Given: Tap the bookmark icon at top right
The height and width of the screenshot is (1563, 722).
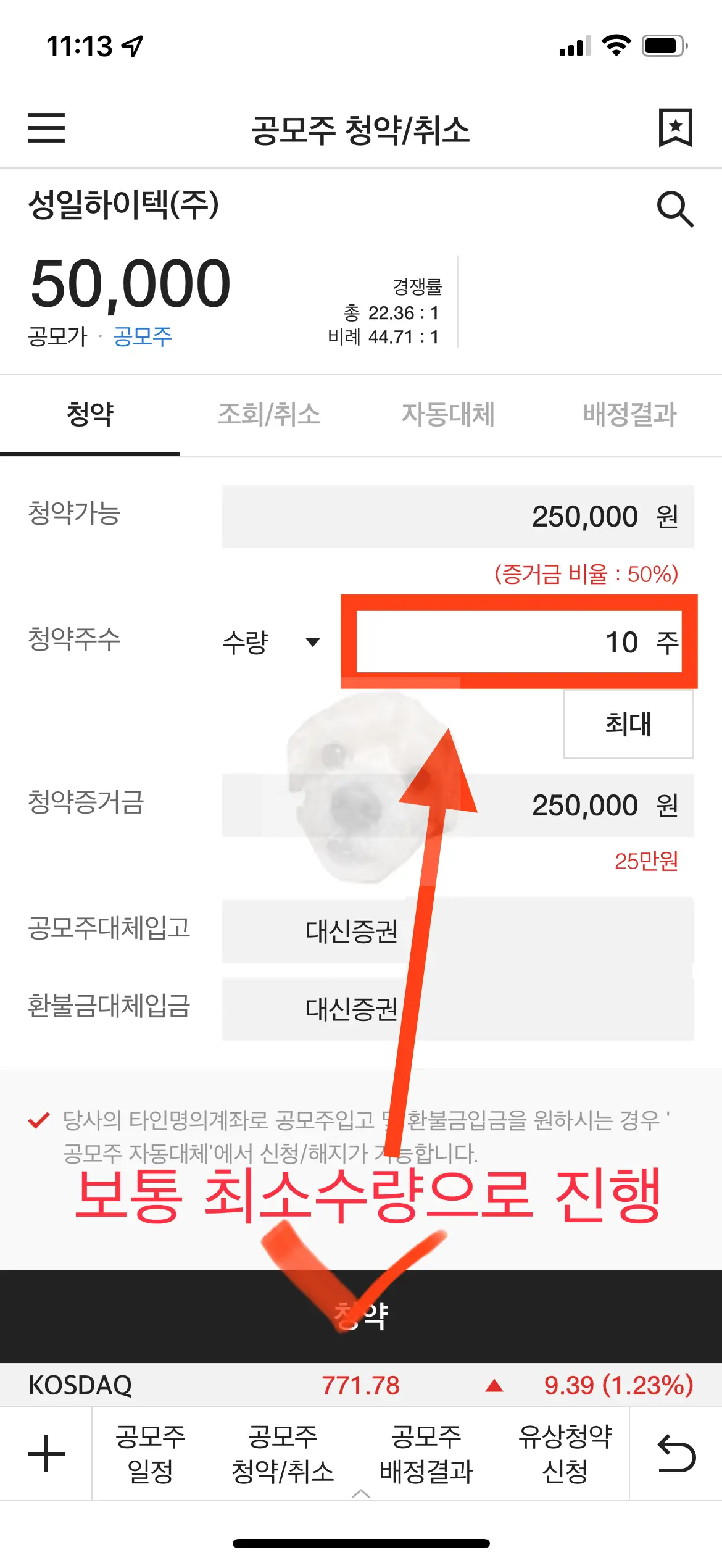Looking at the screenshot, I should (677, 128).
